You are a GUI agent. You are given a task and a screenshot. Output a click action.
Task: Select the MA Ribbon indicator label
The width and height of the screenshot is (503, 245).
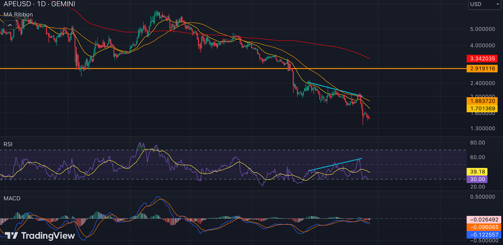[x=18, y=14]
